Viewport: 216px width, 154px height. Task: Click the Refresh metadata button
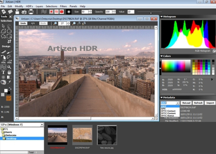click(198, 103)
